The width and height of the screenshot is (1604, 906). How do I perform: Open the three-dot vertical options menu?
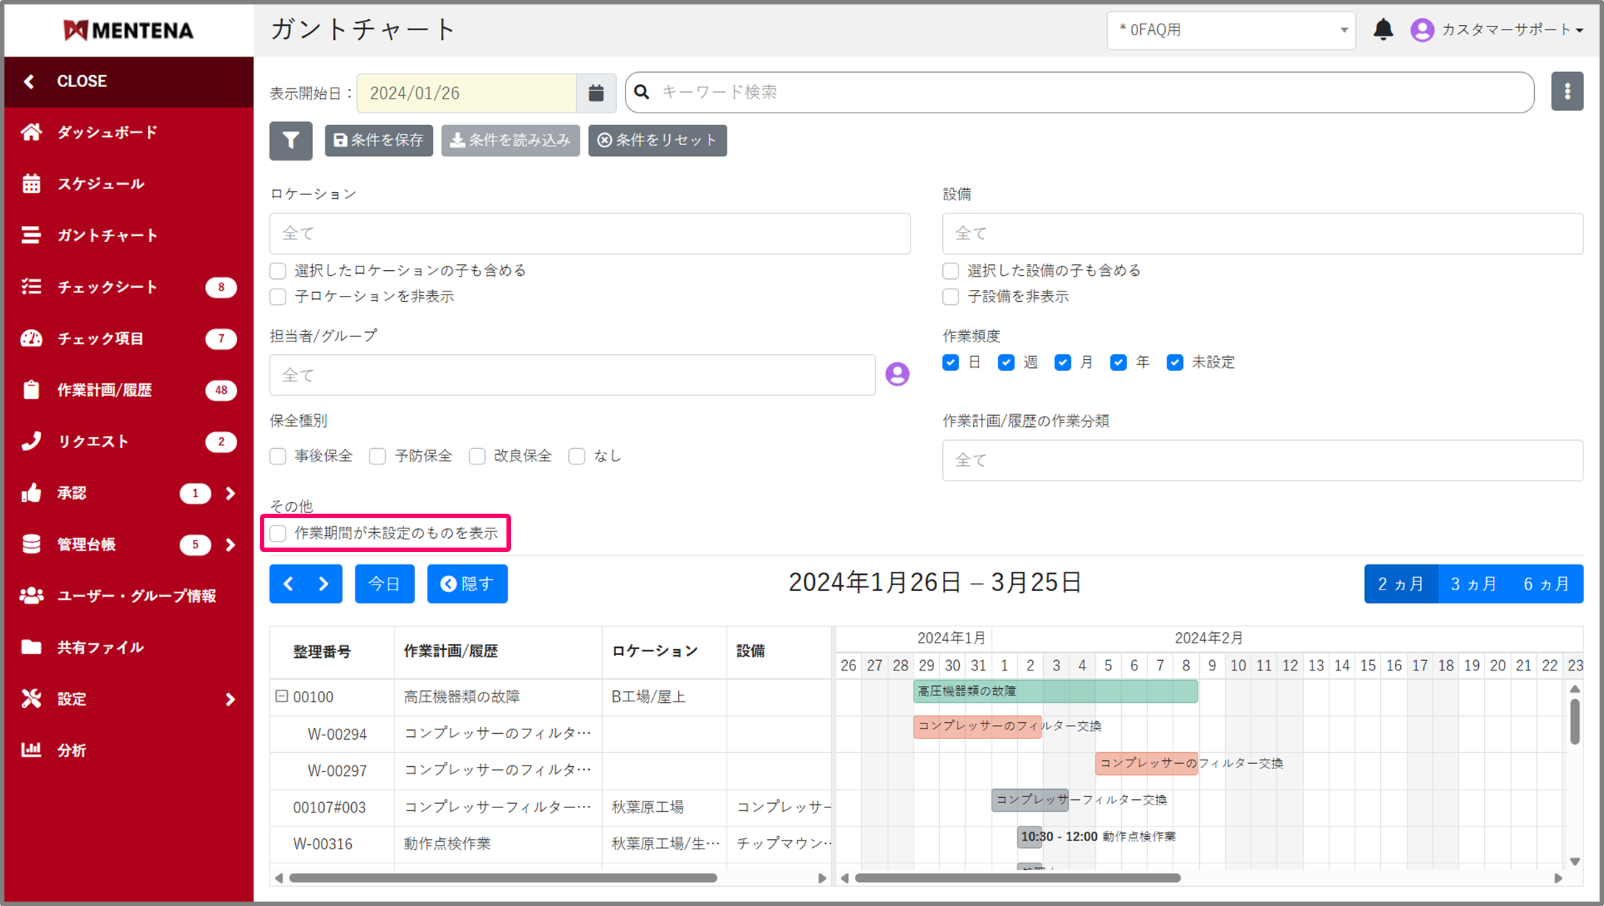(x=1566, y=92)
